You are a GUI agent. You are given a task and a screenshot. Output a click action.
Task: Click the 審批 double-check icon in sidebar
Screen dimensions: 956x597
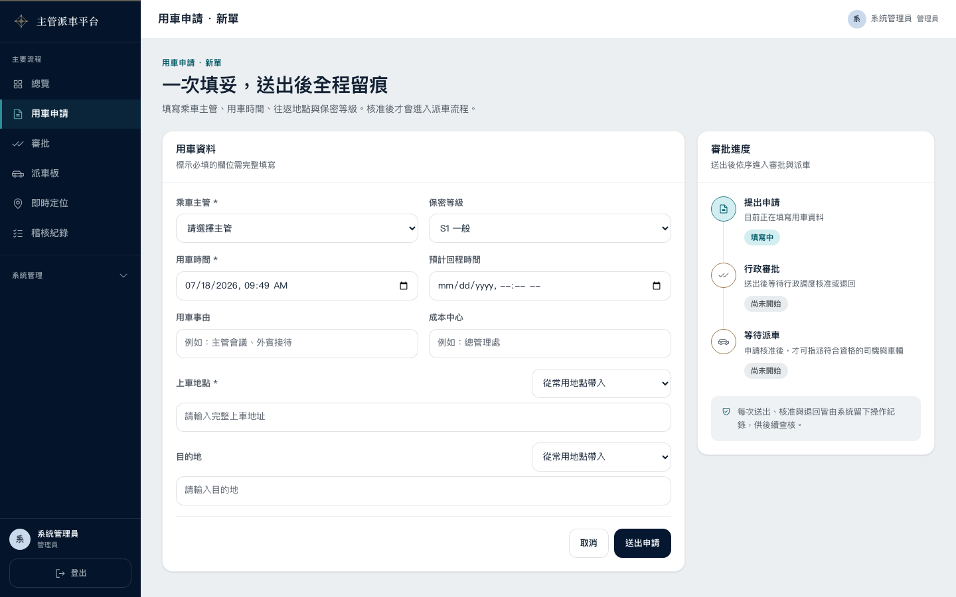point(18,144)
